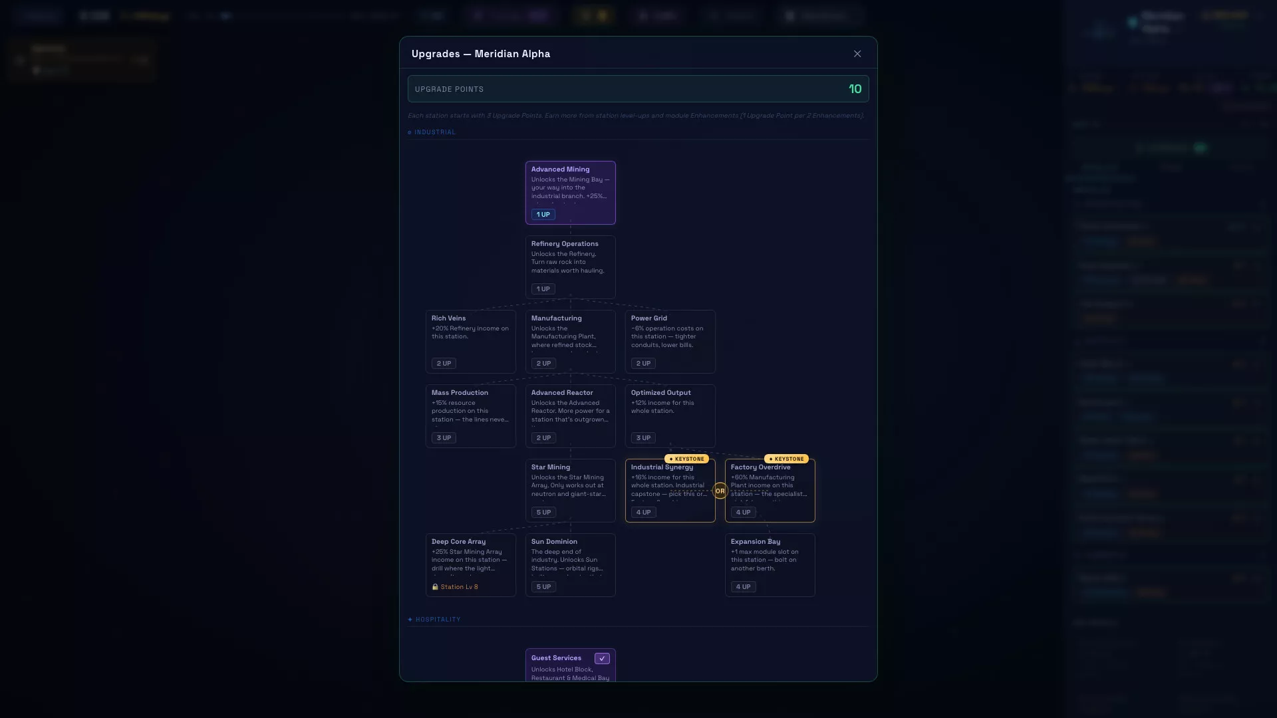
Task: Click the Hospitality section header
Action: coord(434,620)
